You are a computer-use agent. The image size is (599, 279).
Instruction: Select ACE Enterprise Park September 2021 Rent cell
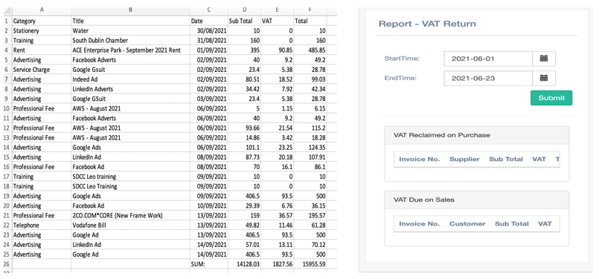click(x=130, y=50)
